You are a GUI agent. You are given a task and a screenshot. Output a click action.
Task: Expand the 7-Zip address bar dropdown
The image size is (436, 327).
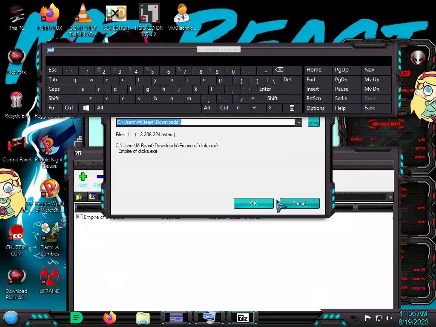pos(390,197)
